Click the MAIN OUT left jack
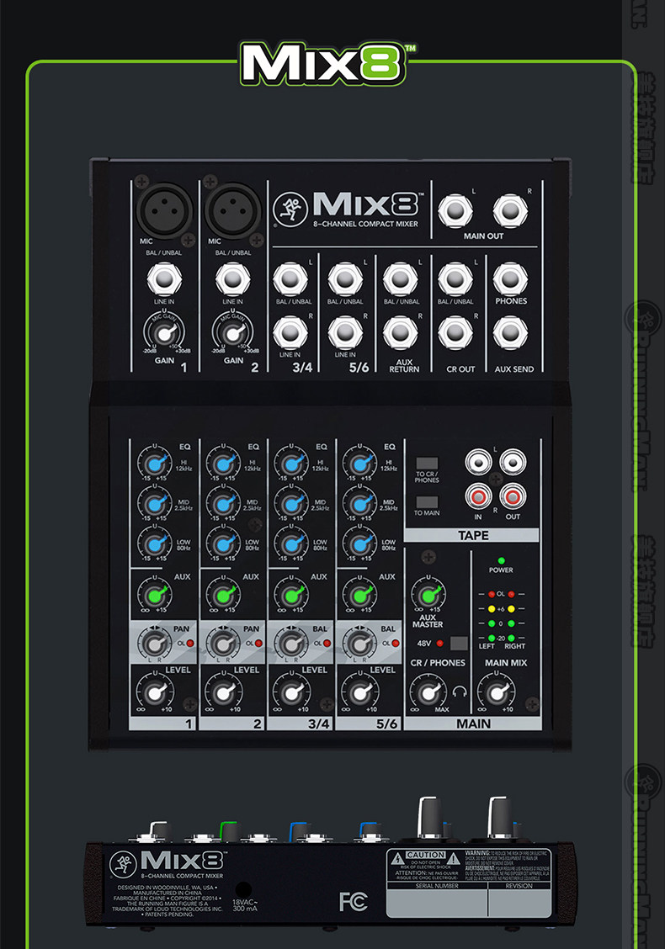The image size is (665, 949). click(x=455, y=211)
